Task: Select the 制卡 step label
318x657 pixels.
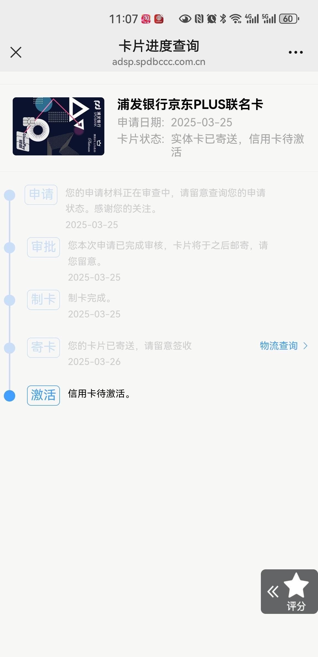Action: (43, 300)
